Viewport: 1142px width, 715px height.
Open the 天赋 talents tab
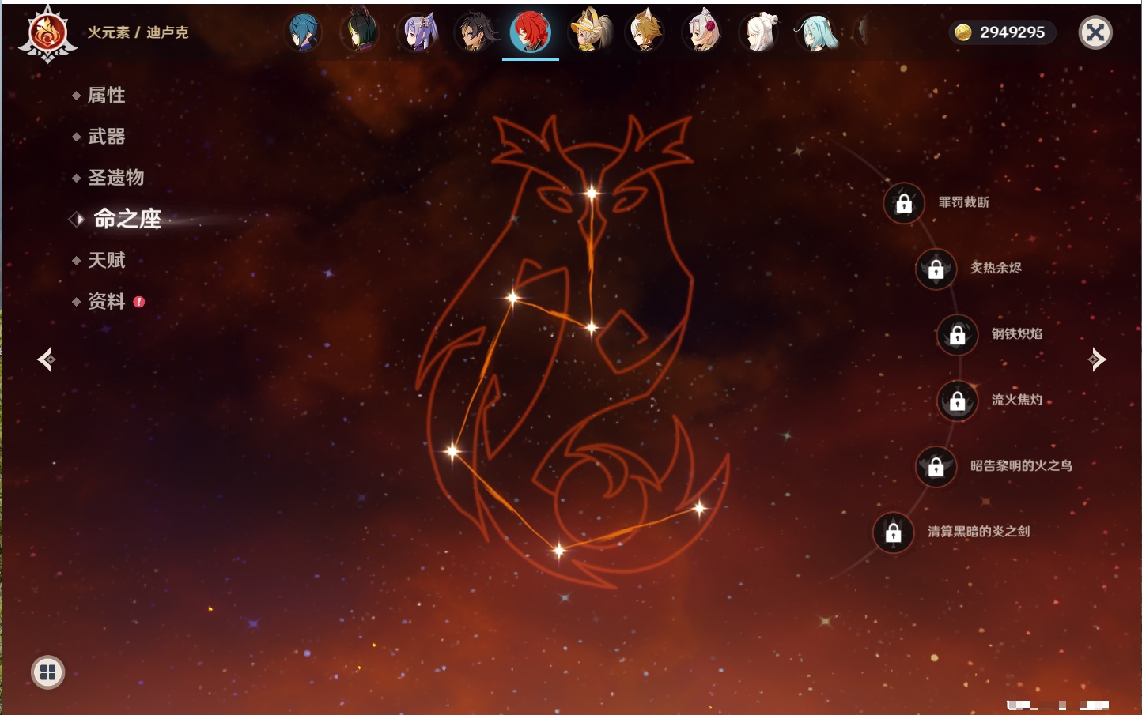[x=106, y=260]
